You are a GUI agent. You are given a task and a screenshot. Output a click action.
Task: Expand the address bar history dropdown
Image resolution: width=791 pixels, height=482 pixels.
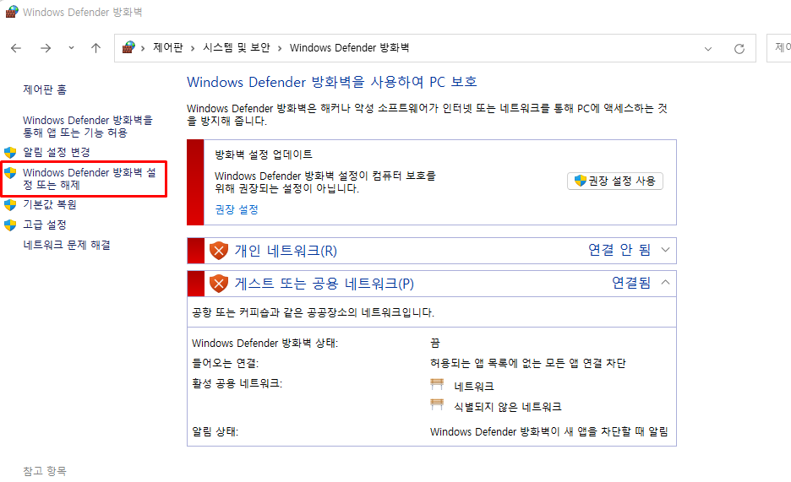(708, 49)
